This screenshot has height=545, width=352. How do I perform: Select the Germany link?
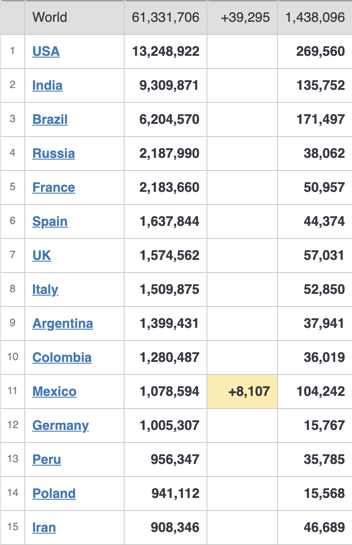[60, 426]
